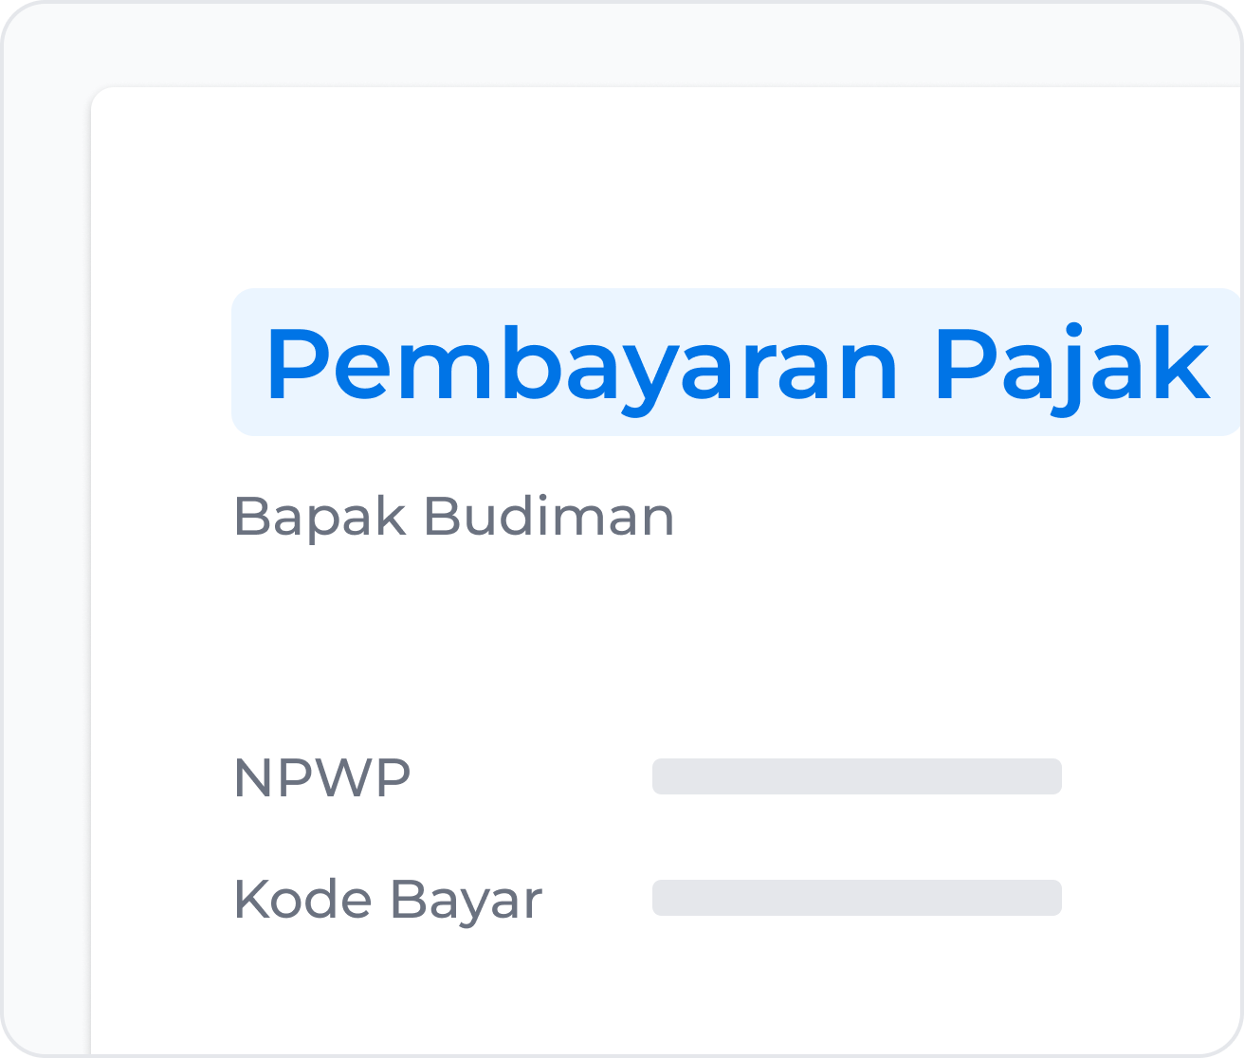1244x1058 pixels.
Task: Click the NPWP label
Action: click(x=322, y=777)
